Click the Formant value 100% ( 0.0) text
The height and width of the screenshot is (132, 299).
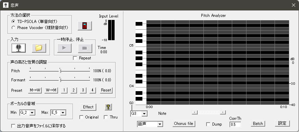click(102, 80)
